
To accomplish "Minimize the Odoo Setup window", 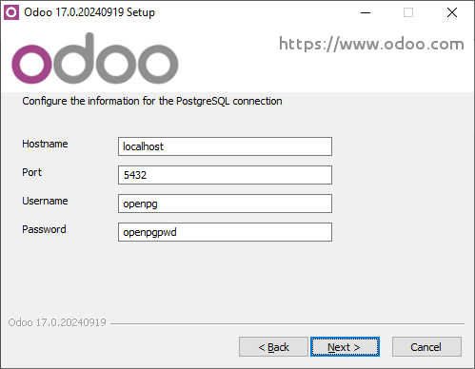I will 366,12.
